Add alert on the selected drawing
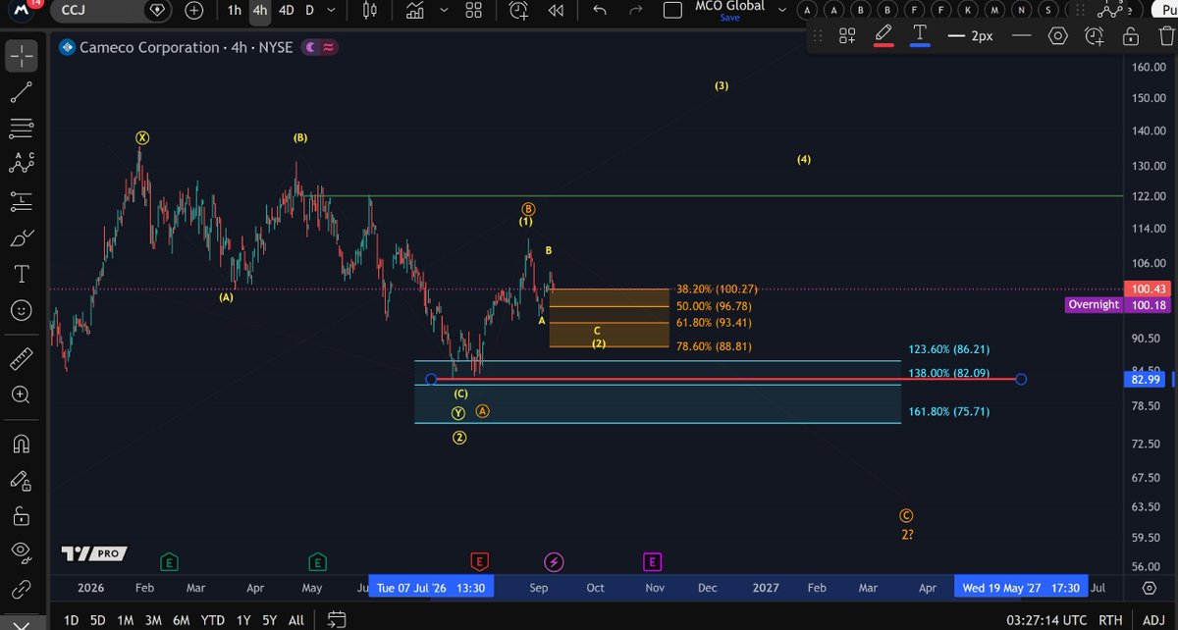The image size is (1178, 630). pos(1095,36)
